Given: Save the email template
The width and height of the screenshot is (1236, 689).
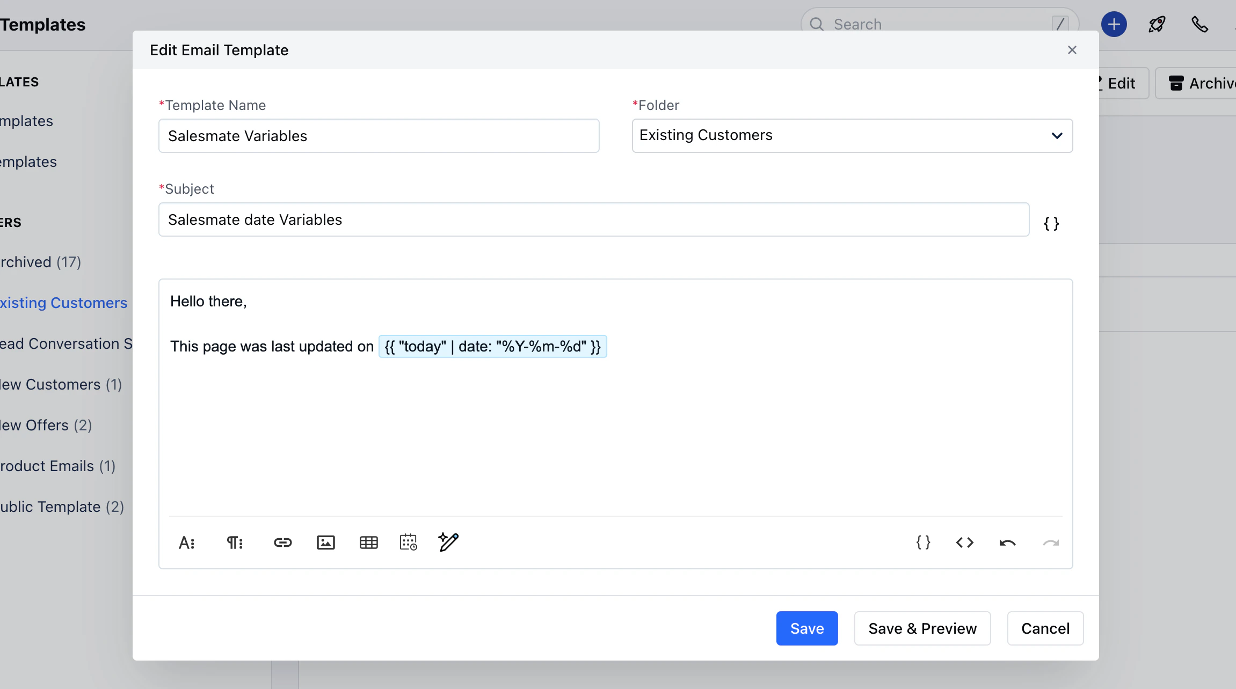Looking at the screenshot, I should point(807,628).
